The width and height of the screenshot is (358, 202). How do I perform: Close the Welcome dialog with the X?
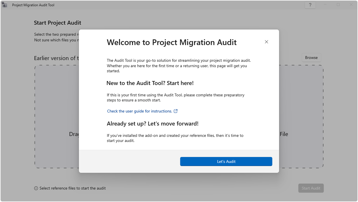(266, 42)
